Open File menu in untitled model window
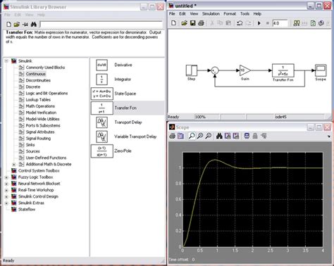The width and height of the screenshot is (334, 266). tap(172, 14)
